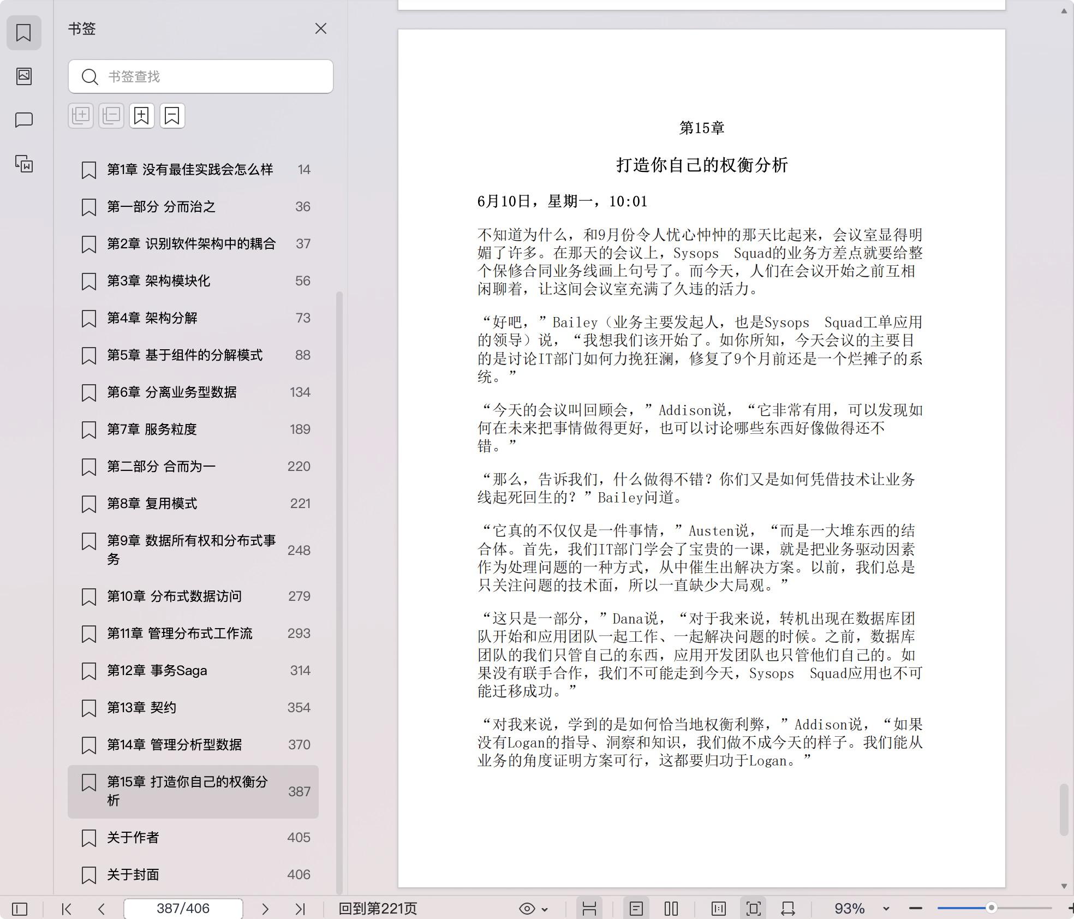Click the zoom out minus button
Screen dimensions: 1074x919
(916, 909)
